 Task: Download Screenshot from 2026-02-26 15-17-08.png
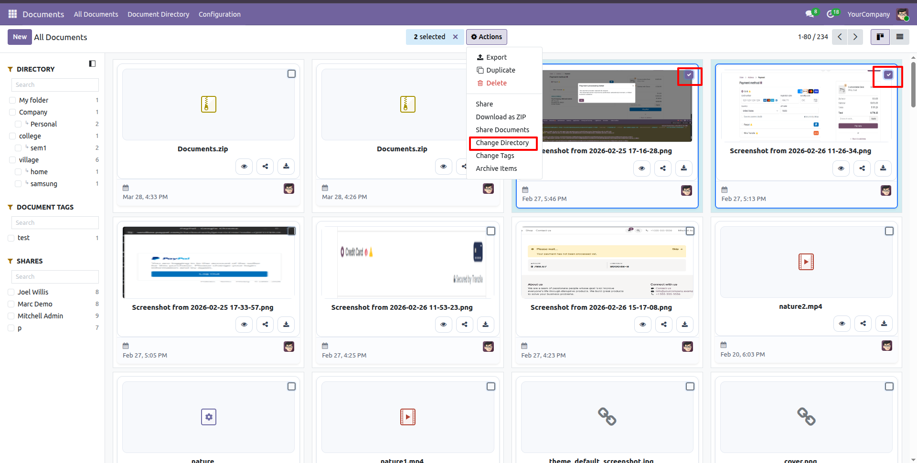[684, 325]
